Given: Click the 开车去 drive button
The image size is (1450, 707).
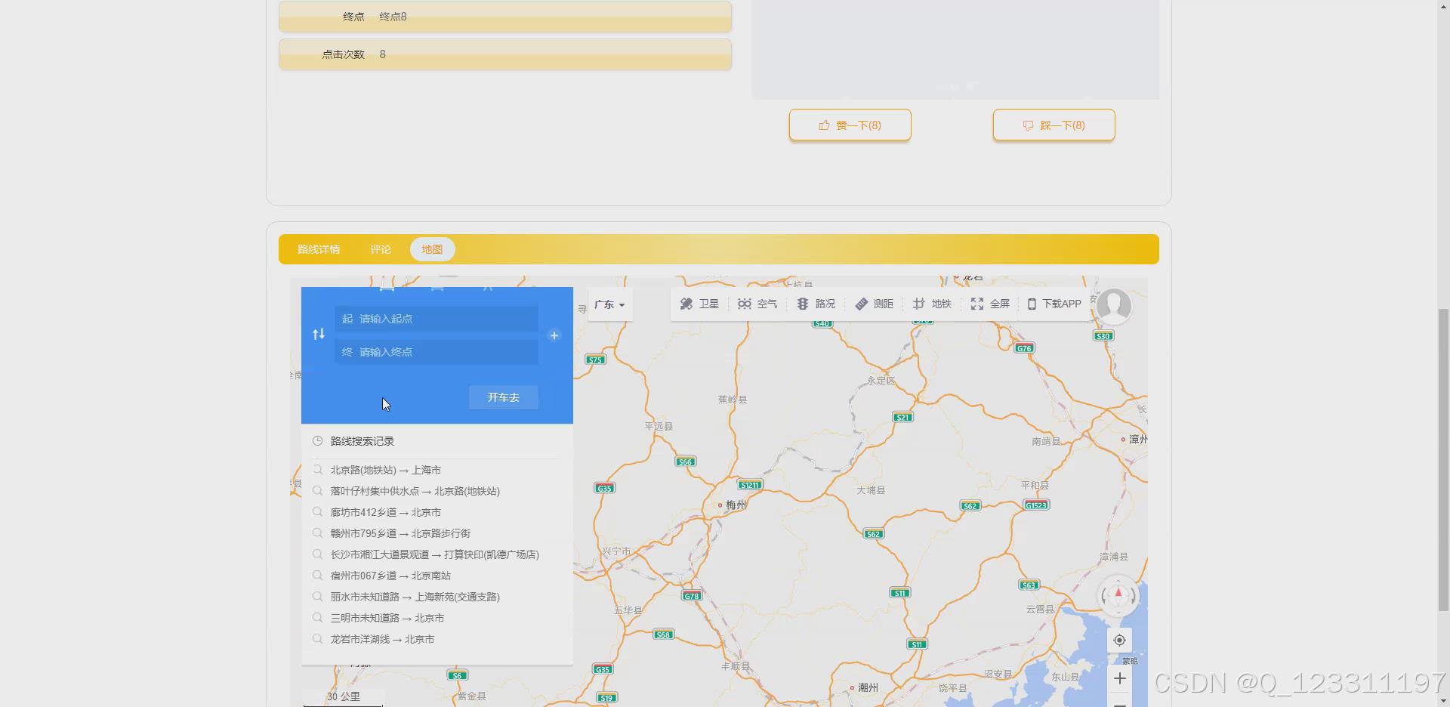Looking at the screenshot, I should click(504, 397).
